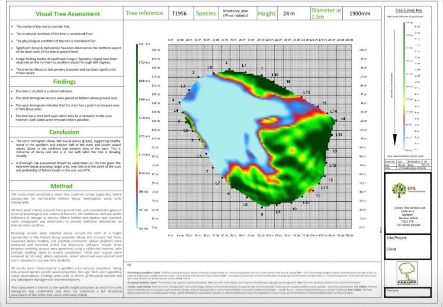Select sensor marker L3 on the left edge

(x=183, y=87)
